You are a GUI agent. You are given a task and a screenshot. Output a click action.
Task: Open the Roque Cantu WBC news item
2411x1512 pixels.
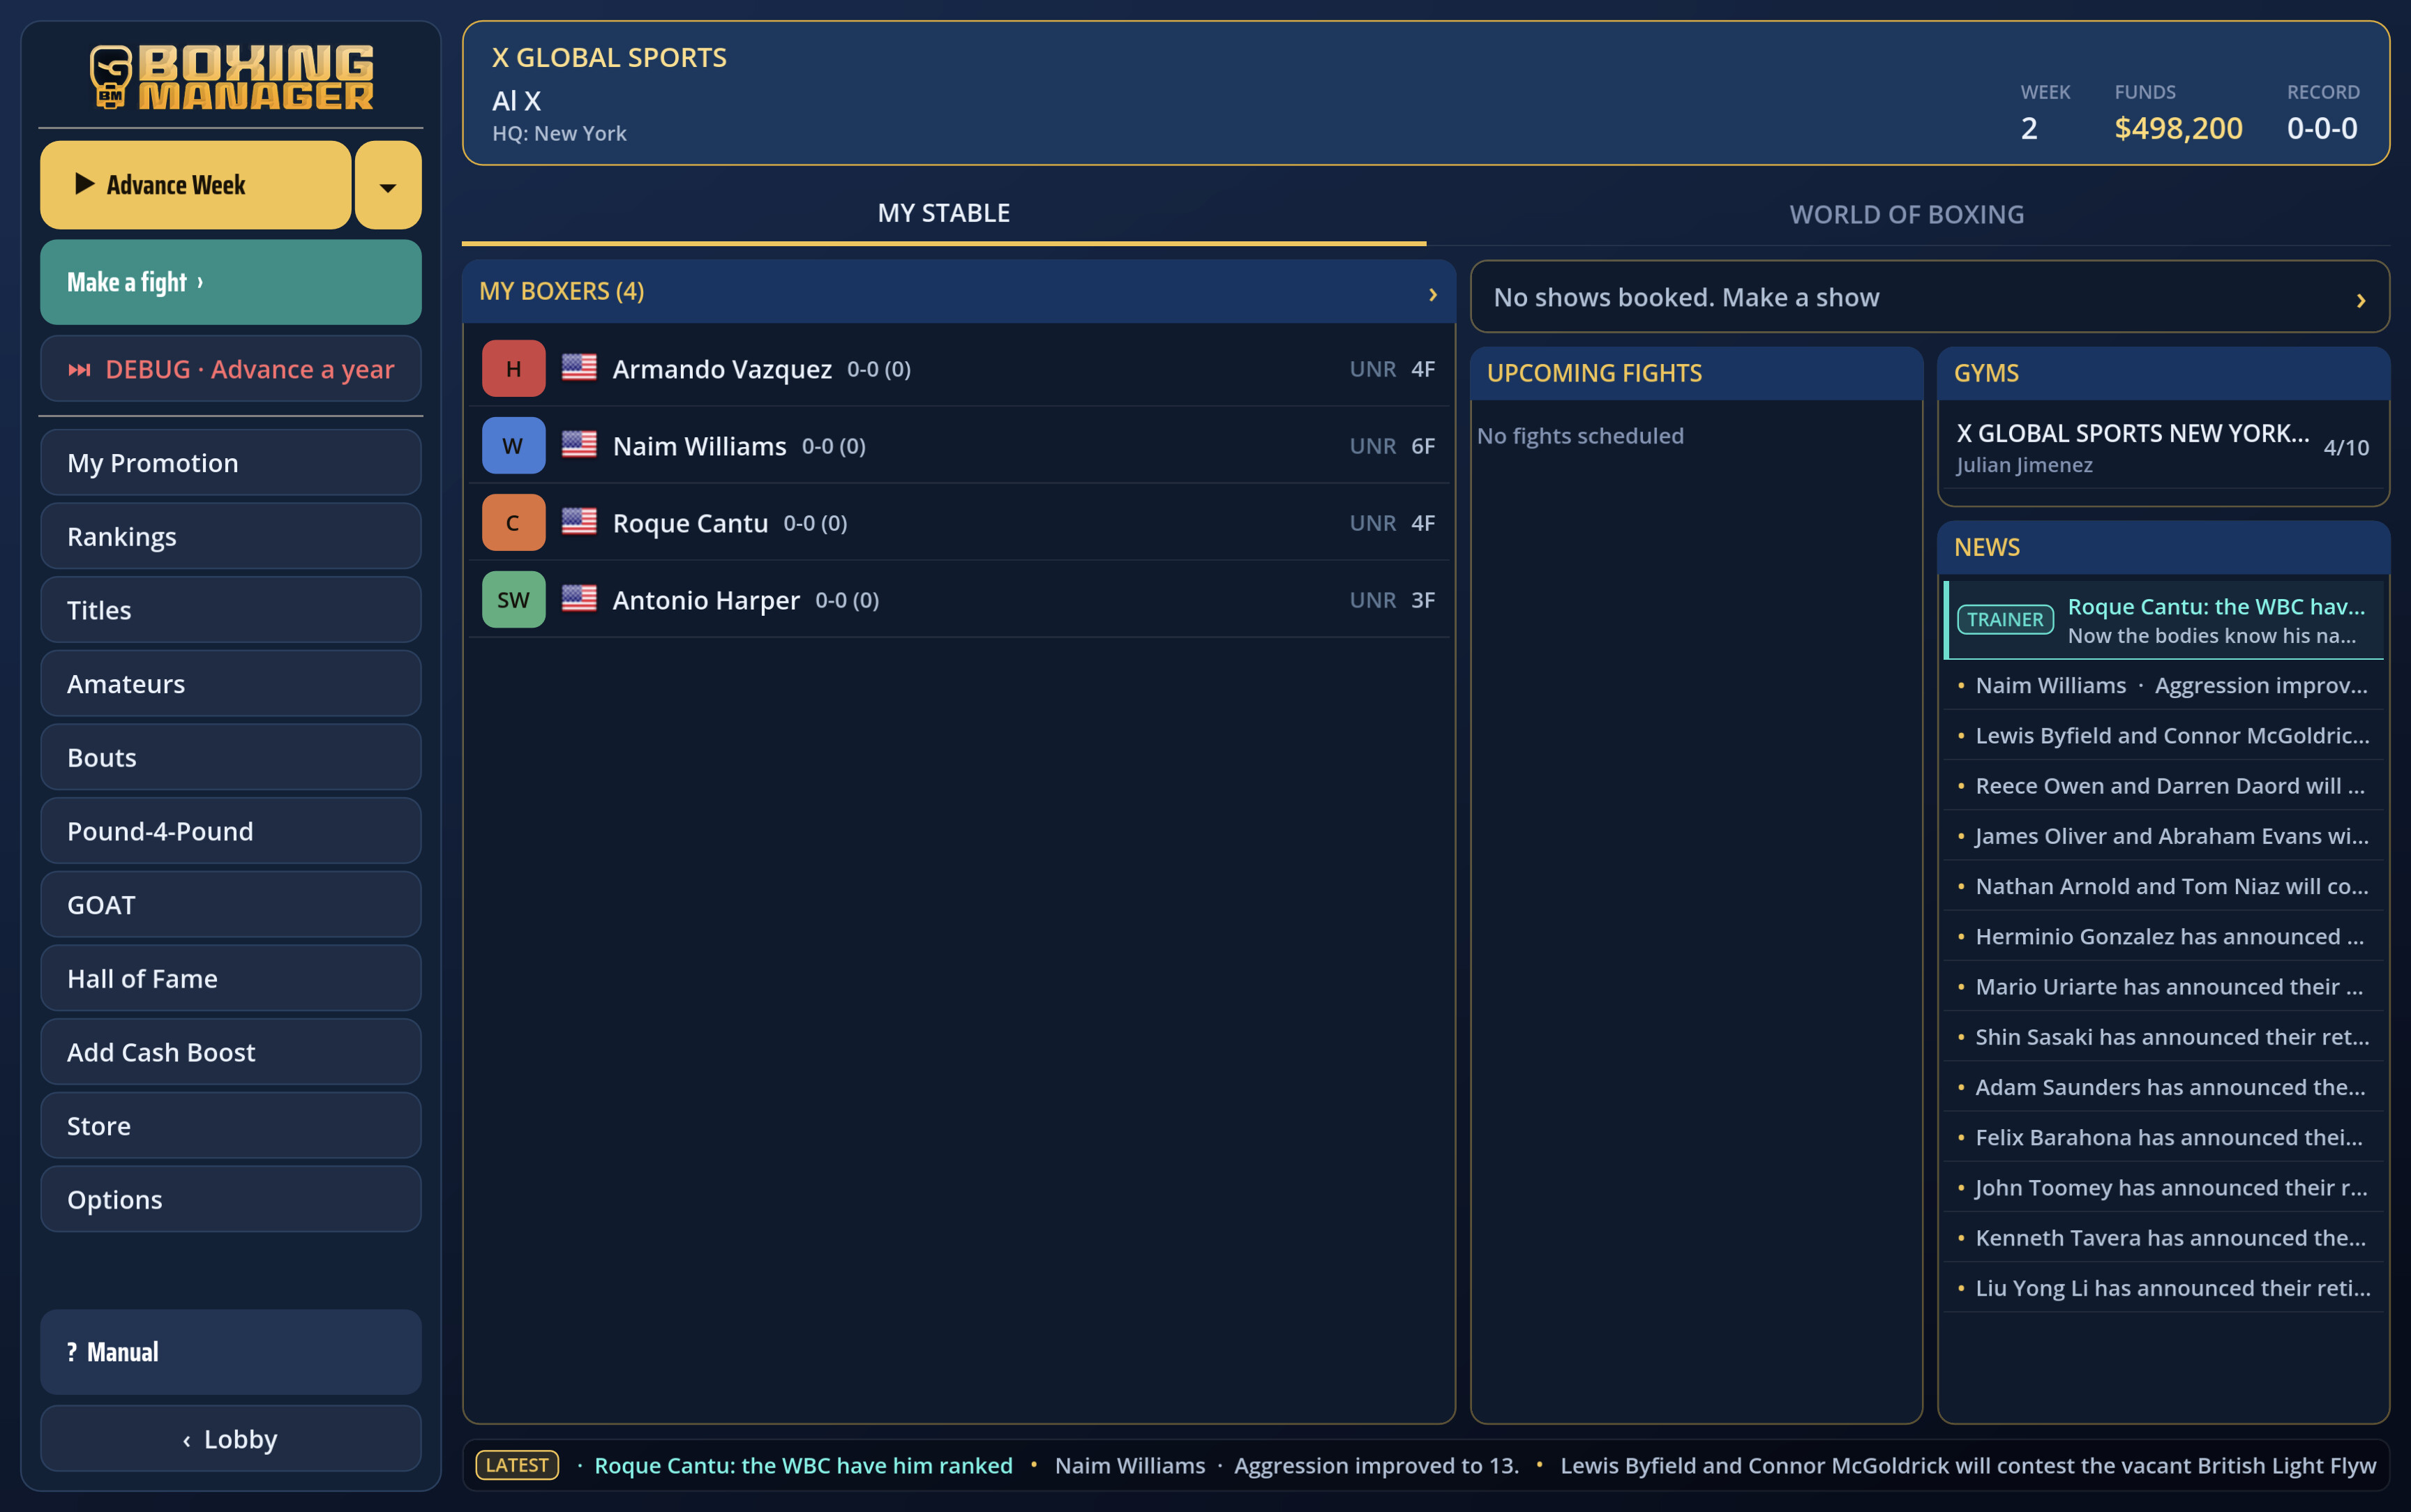pos(2165,620)
